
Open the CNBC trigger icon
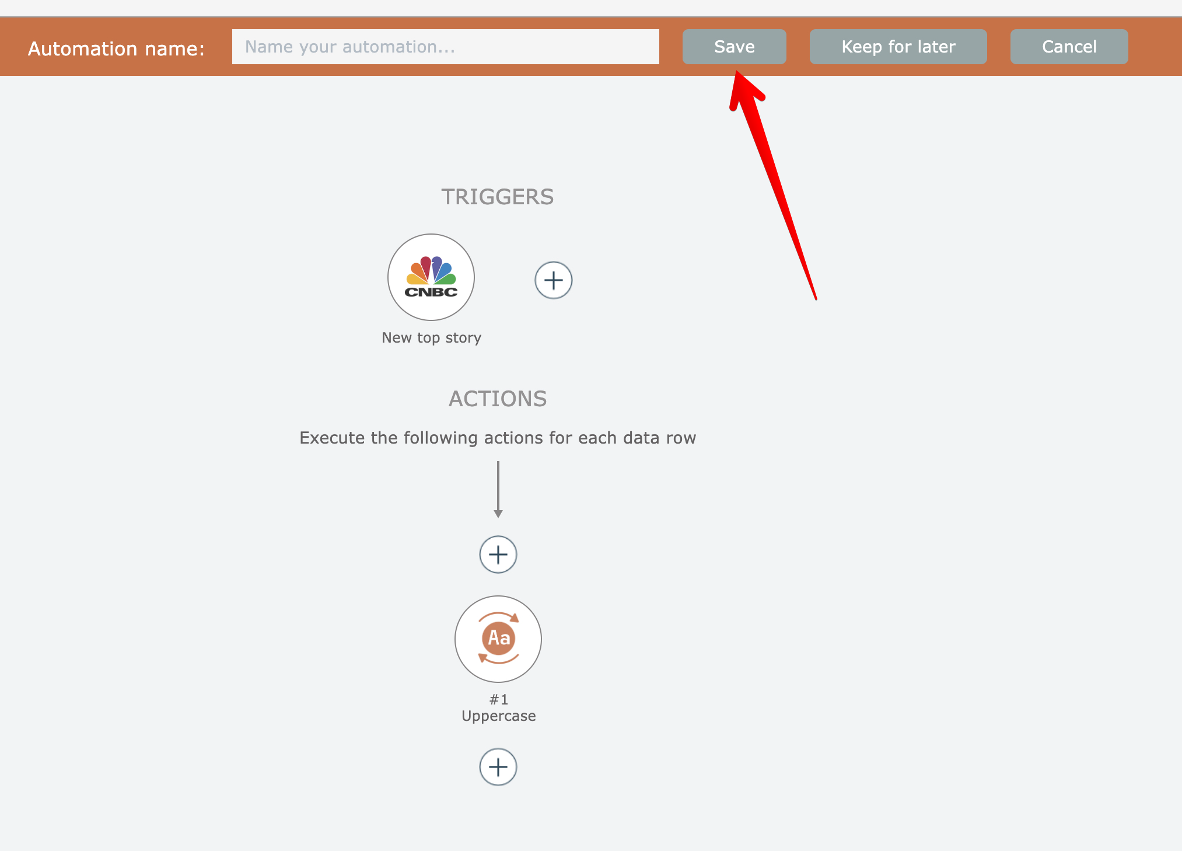(x=431, y=277)
